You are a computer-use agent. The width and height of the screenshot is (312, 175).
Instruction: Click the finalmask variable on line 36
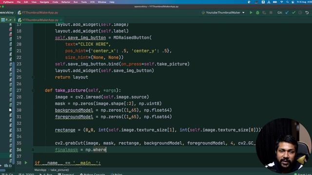66,150
